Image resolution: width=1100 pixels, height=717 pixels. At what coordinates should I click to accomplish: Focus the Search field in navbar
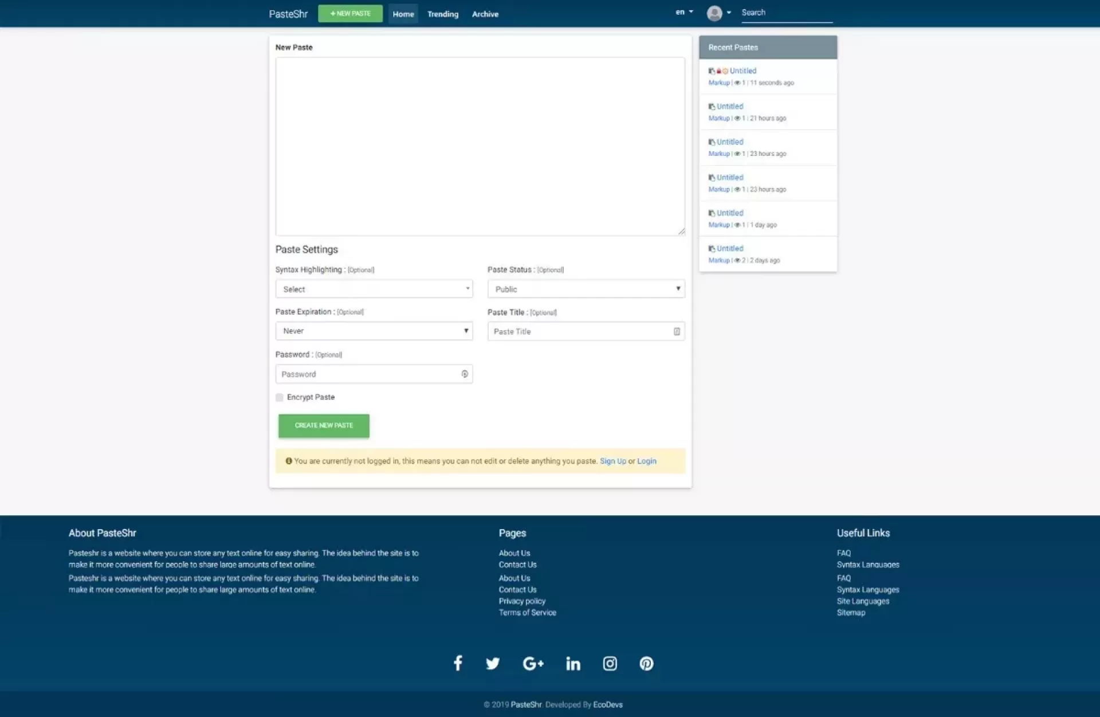(787, 13)
